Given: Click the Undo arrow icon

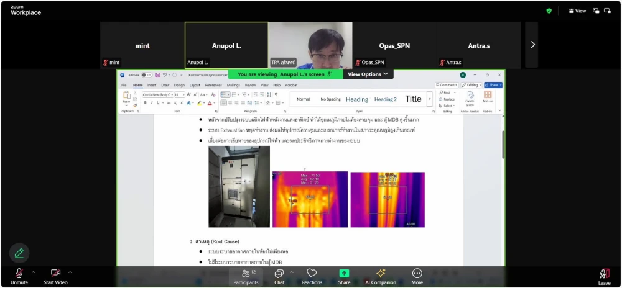Looking at the screenshot, I should [165, 74].
